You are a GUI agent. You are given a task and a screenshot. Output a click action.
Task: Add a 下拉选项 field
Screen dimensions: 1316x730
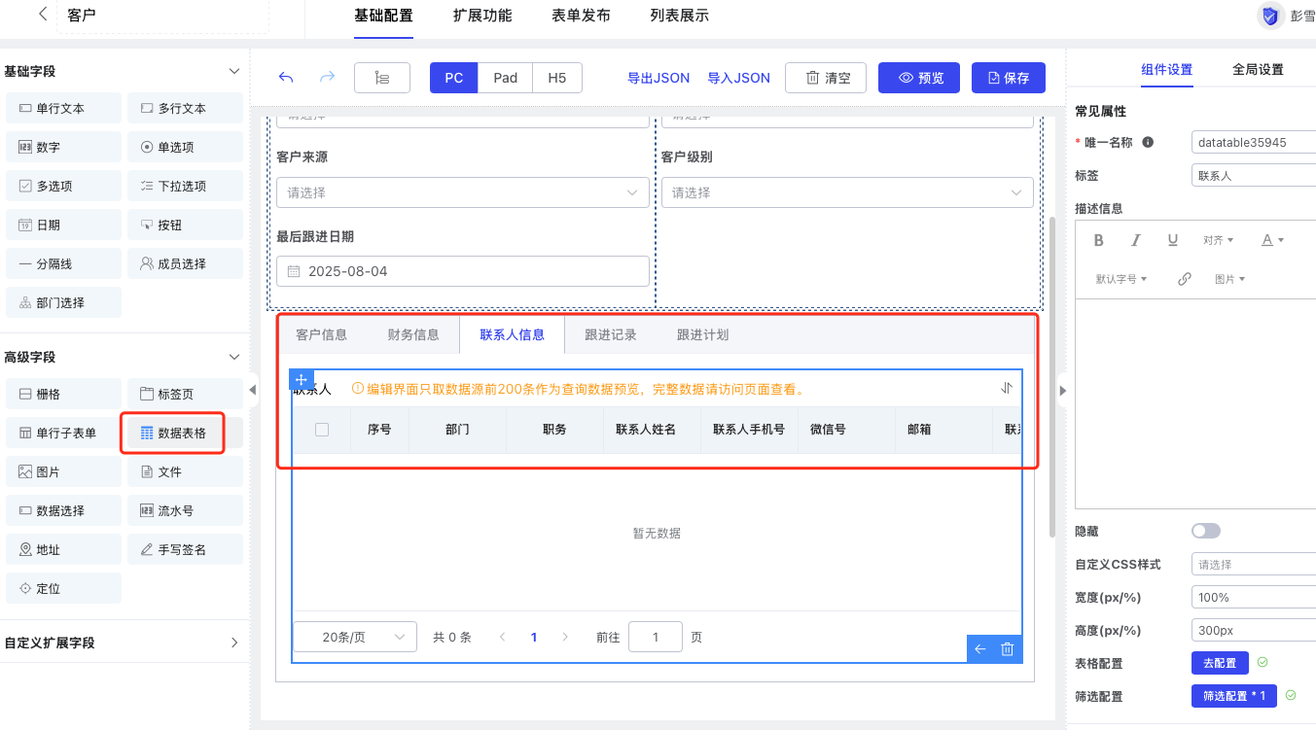185,186
